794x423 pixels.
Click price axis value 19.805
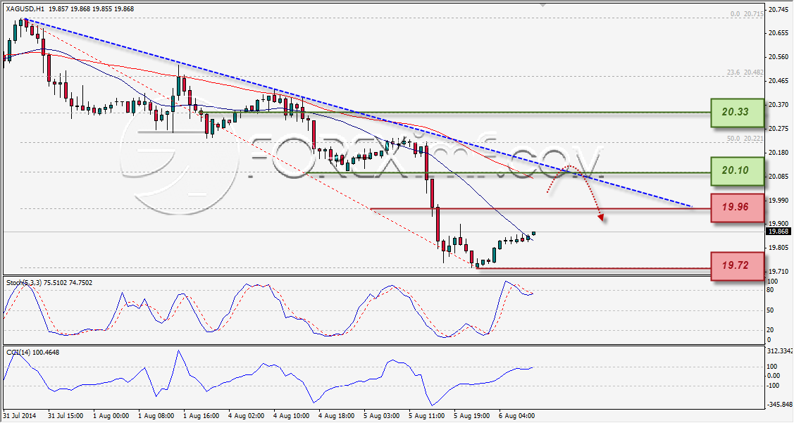point(779,248)
